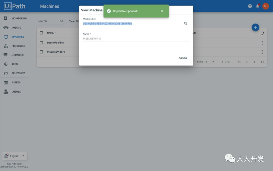The width and height of the screenshot is (273, 171).
Task: Click the Name field showing MSEDGEWIN10
Action: (x=136, y=38)
